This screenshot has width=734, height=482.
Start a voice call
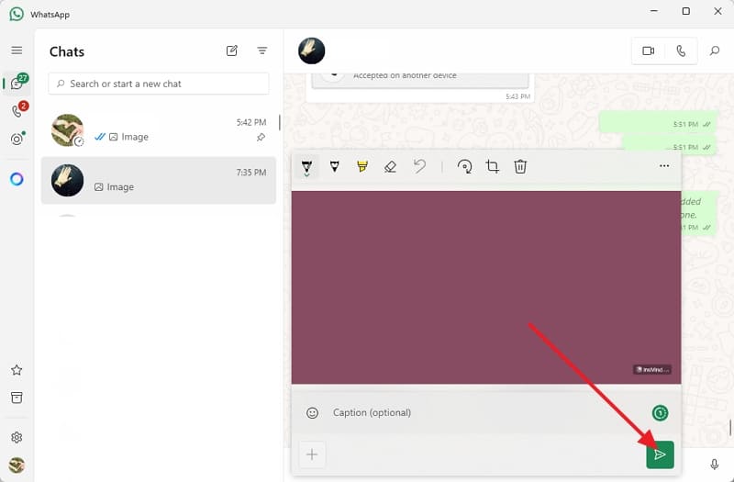click(x=681, y=51)
